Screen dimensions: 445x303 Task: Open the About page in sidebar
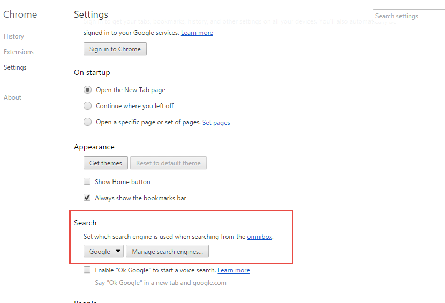coord(12,97)
